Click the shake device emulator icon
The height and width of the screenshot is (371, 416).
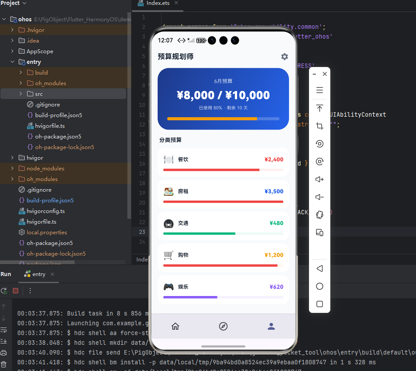point(320,214)
